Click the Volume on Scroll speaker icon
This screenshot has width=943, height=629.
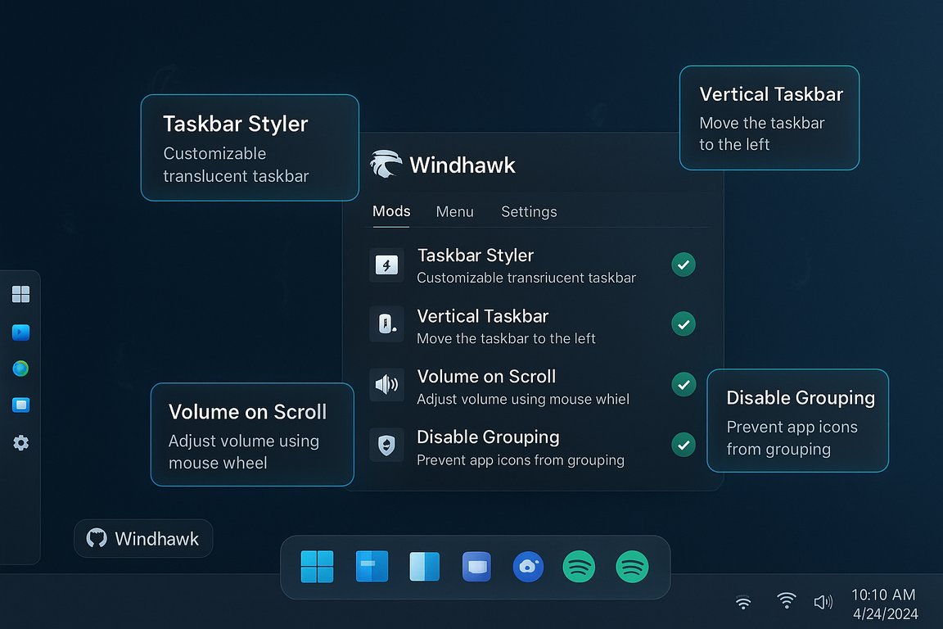386,385
